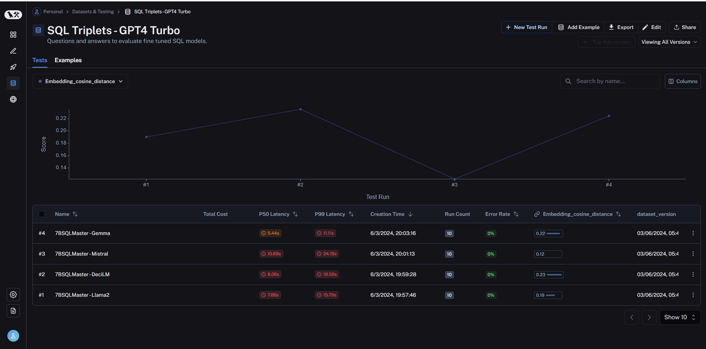Start a New Test Run
706x349 pixels.
(527, 27)
